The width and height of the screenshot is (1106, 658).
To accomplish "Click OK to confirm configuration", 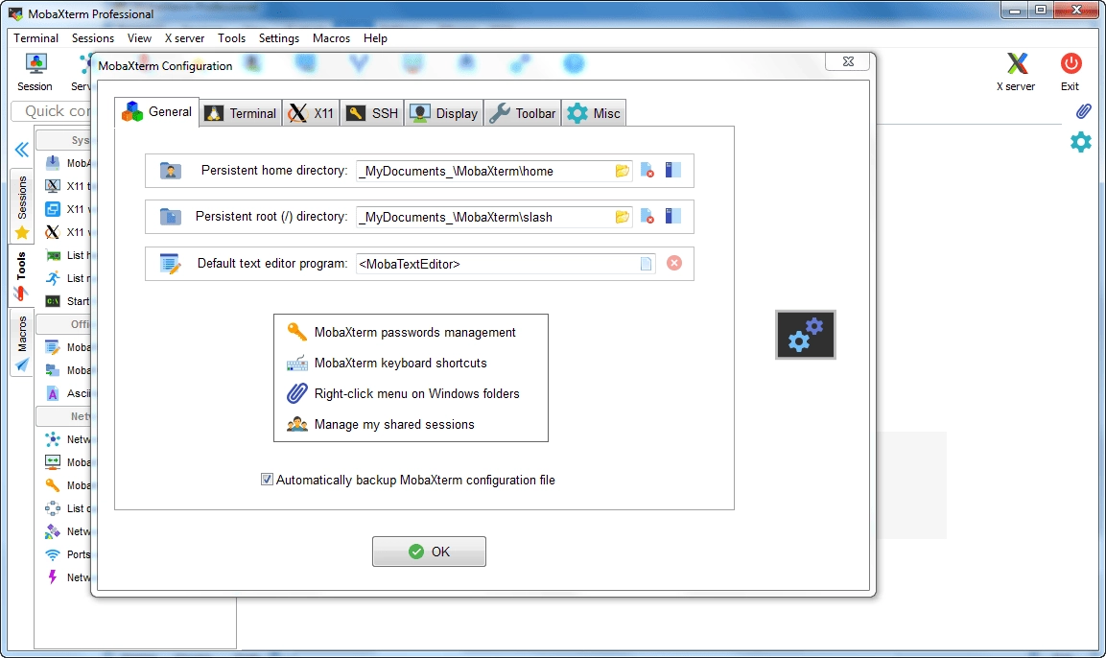I will [429, 552].
